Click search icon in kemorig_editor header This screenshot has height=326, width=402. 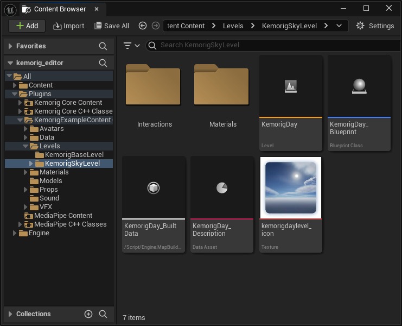click(103, 63)
